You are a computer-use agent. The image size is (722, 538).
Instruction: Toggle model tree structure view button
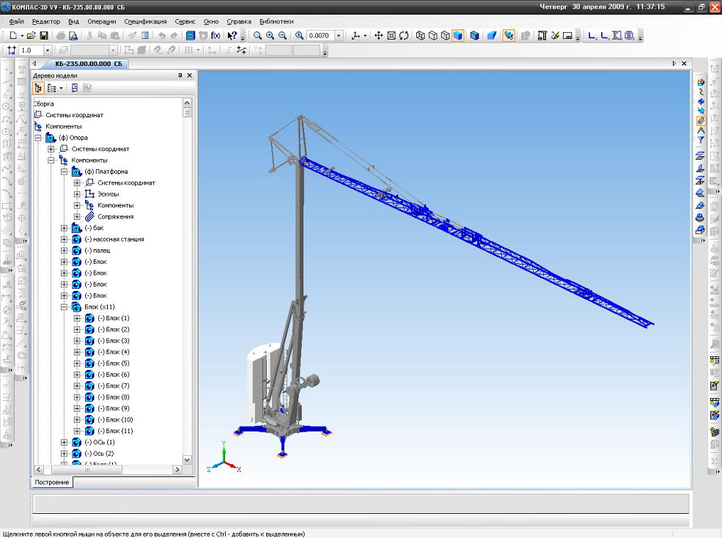[x=39, y=88]
